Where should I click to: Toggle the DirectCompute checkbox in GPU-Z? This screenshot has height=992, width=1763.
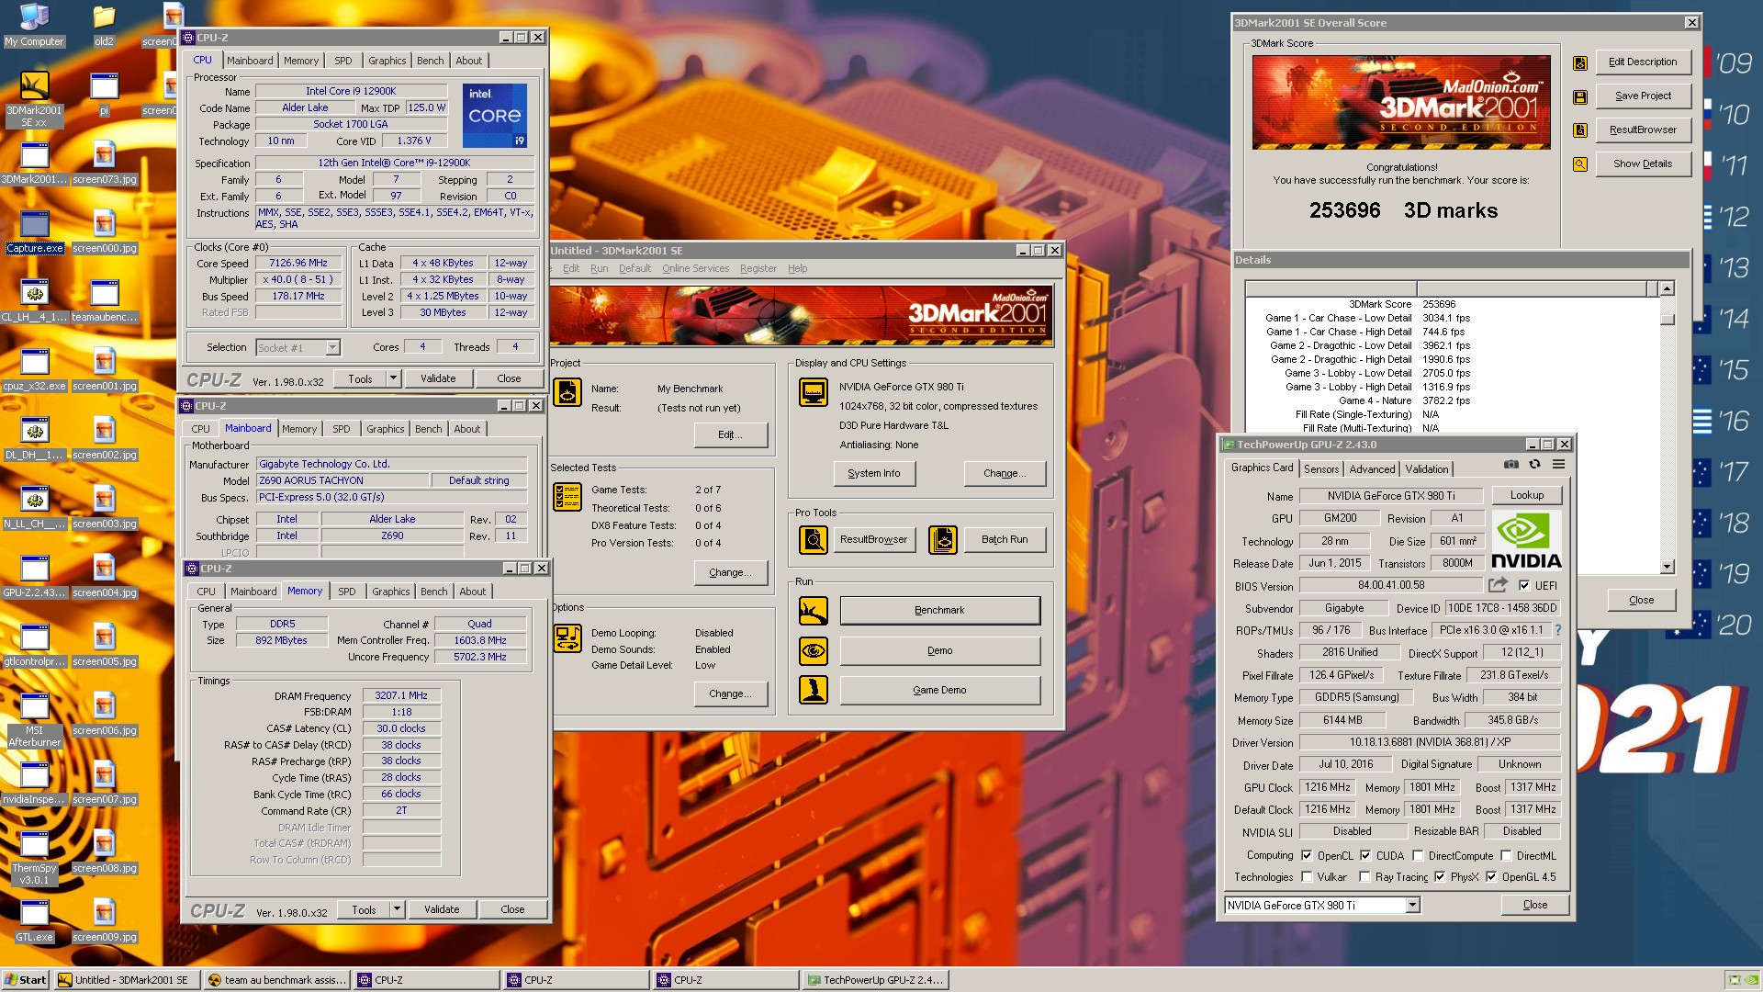[x=1418, y=855]
